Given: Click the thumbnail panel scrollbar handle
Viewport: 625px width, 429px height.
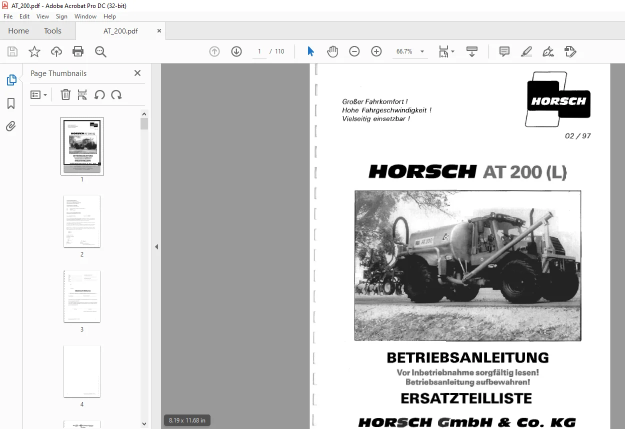Looking at the screenshot, I should pyautogui.click(x=144, y=123).
